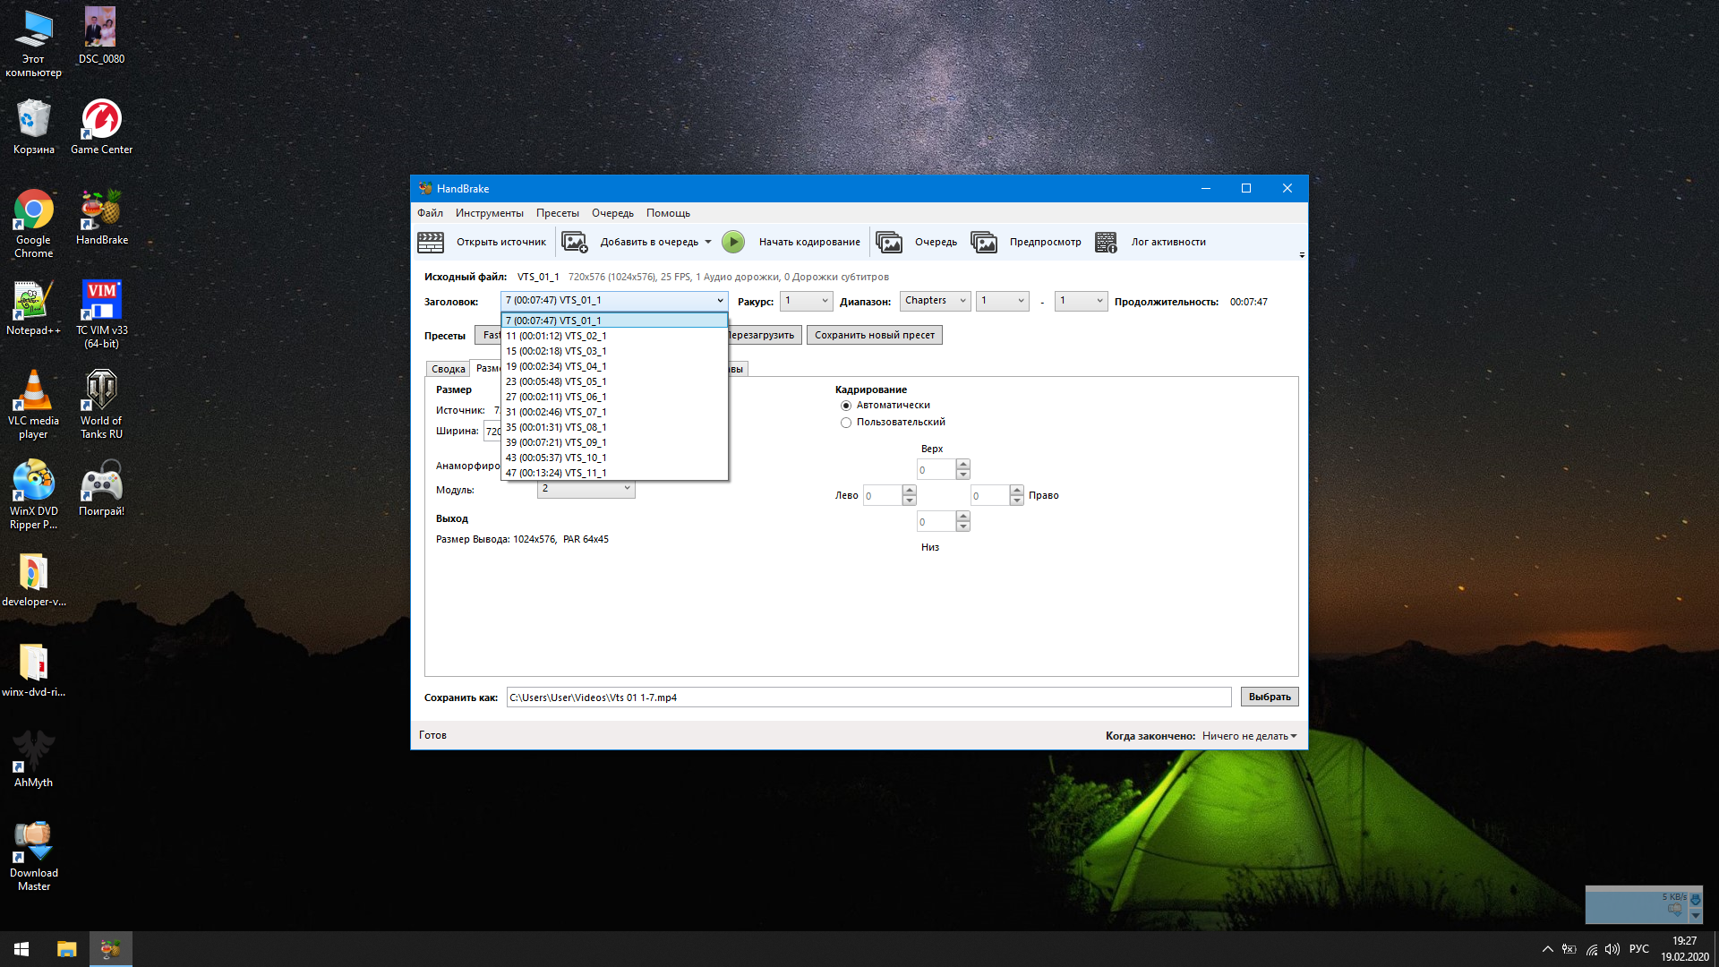
Task: Increase the top crop value stepper
Action: pos(962,464)
